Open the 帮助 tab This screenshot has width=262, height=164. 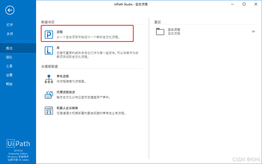click(x=9, y=84)
